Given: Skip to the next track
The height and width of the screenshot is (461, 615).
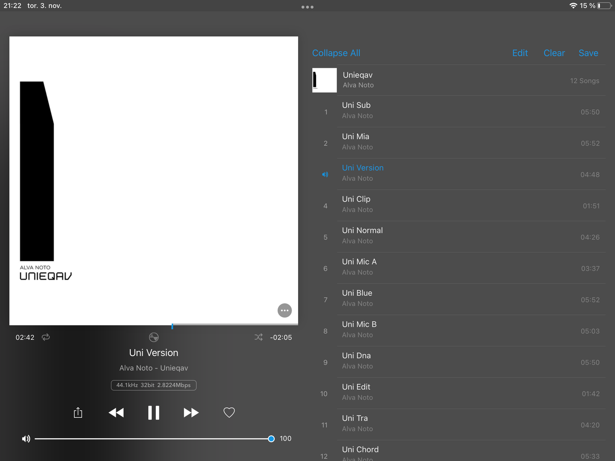Looking at the screenshot, I should pos(191,413).
